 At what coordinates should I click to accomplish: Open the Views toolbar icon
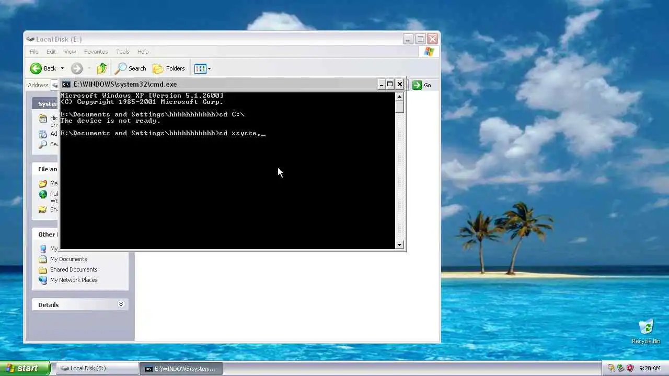[200, 68]
